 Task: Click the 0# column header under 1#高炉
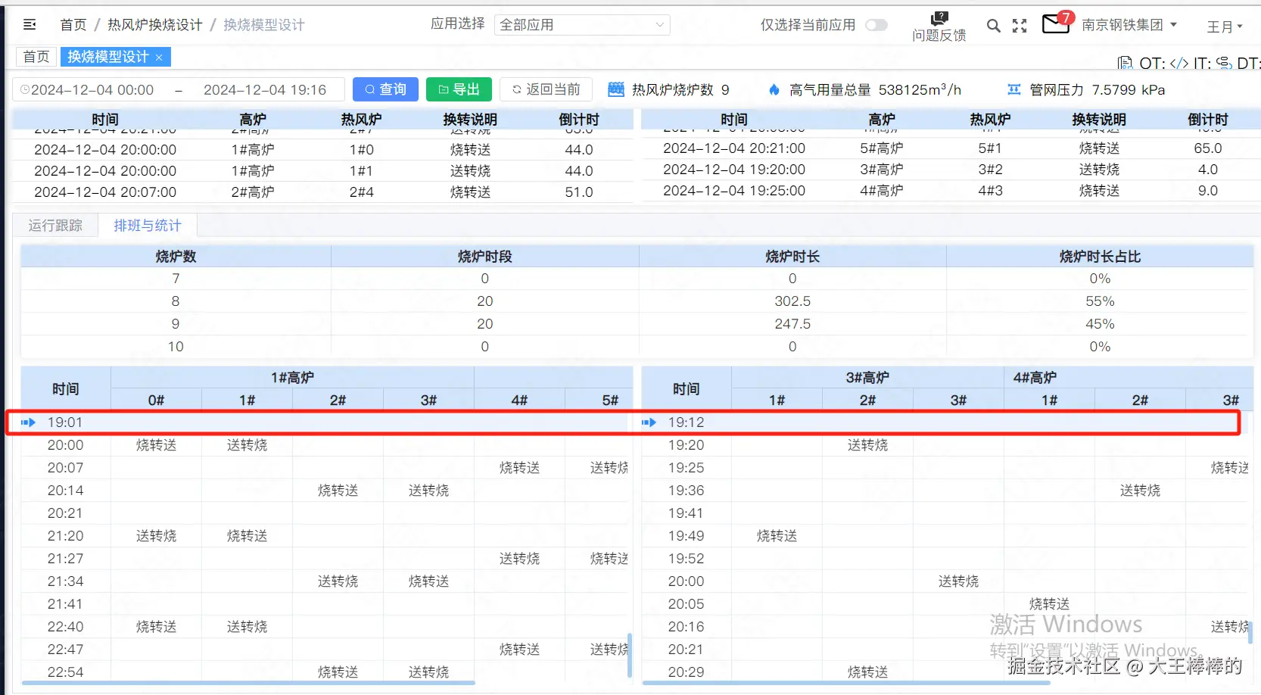click(156, 400)
